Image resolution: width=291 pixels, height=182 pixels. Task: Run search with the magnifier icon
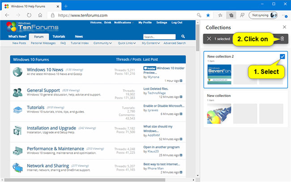pos(183,36)
